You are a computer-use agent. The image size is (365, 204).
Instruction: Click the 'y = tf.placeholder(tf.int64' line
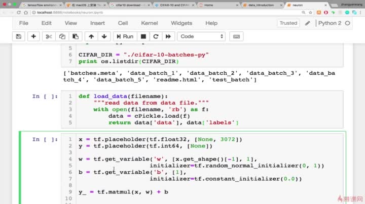(x=145, y=146)
